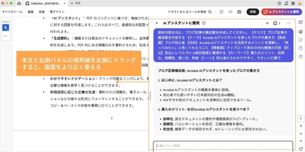Image resolution: width=305 pixels, height=152 pixels.
Task: Click the blue user prompt message bubble
Action: 223,45
